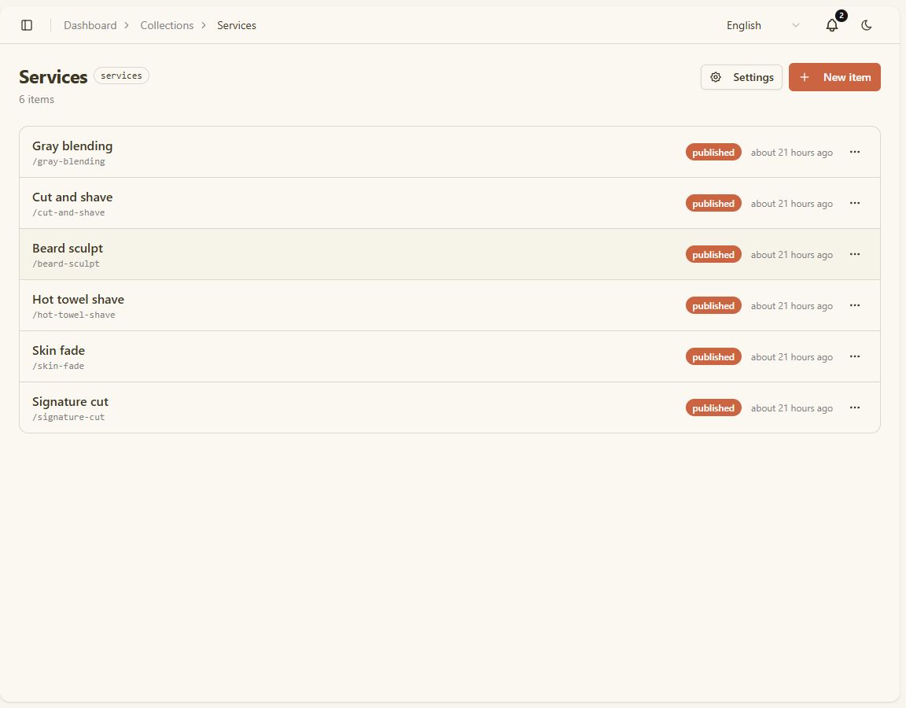Go to Dashboard breadcrumb
The width and height of the screenshot is (906, 708).
pyautogui.click(x=90, y=25)
